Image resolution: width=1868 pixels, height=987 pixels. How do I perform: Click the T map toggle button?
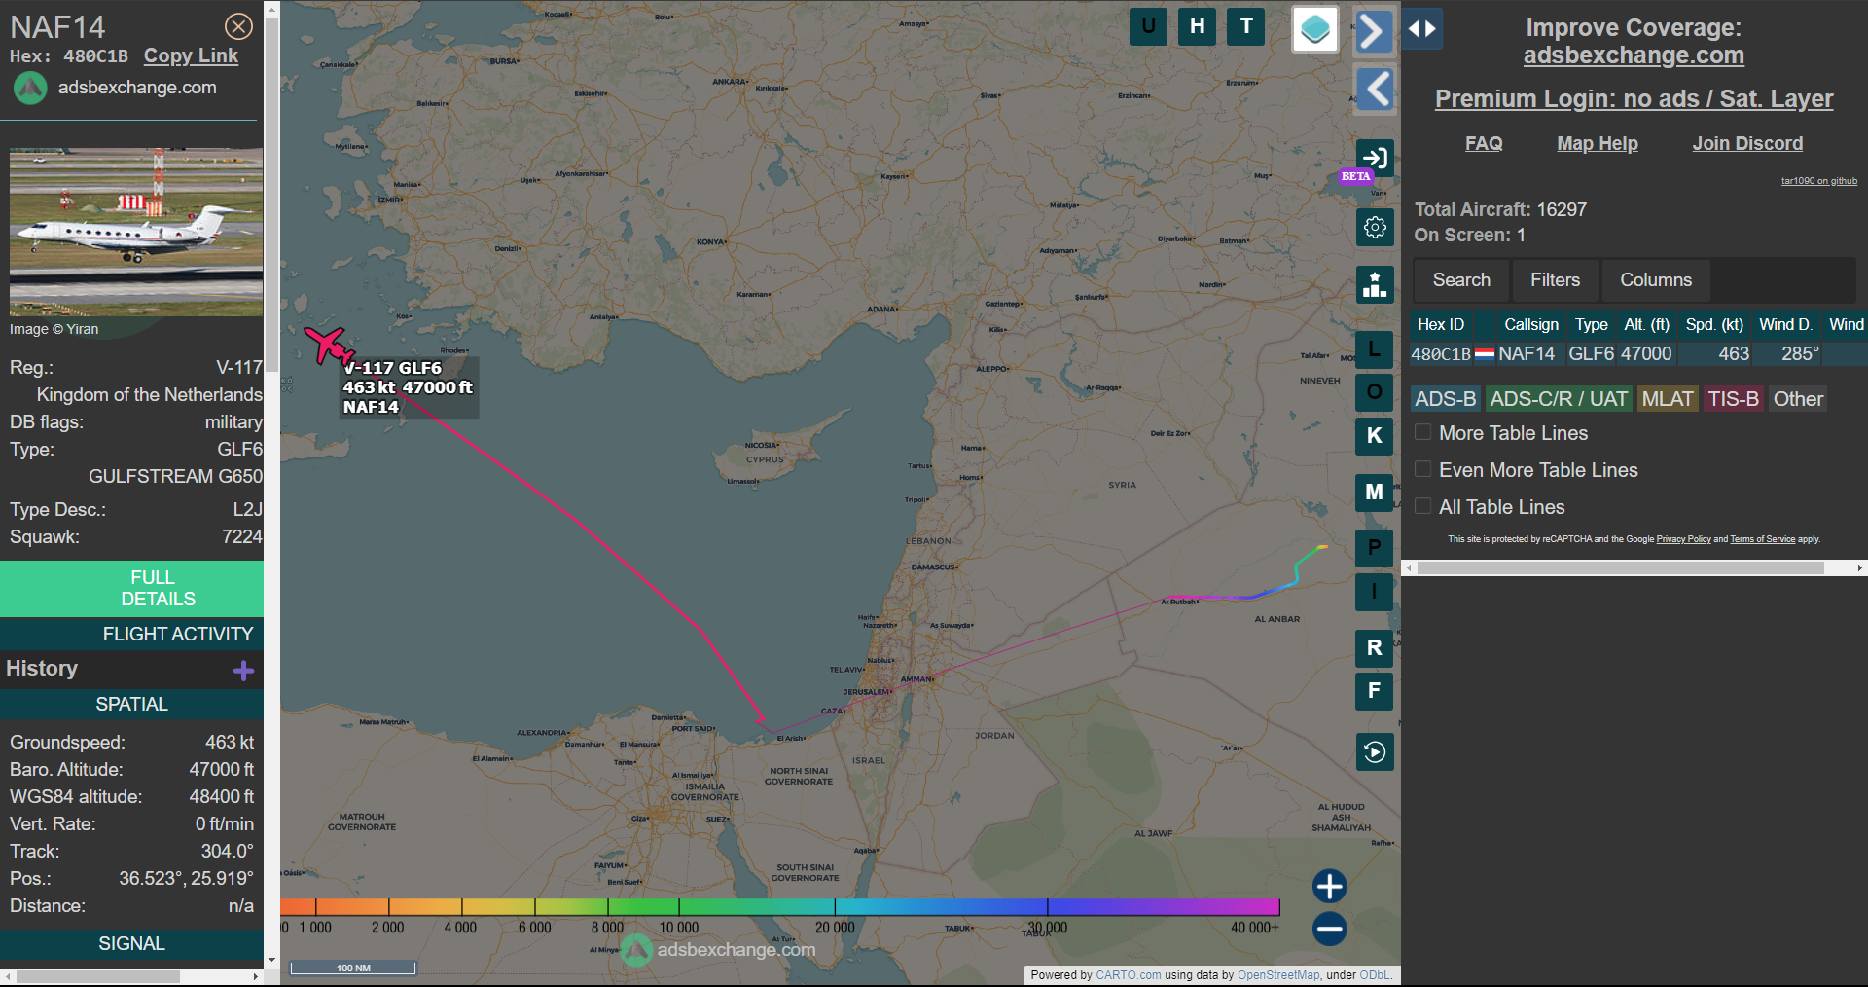[1246, 26]
